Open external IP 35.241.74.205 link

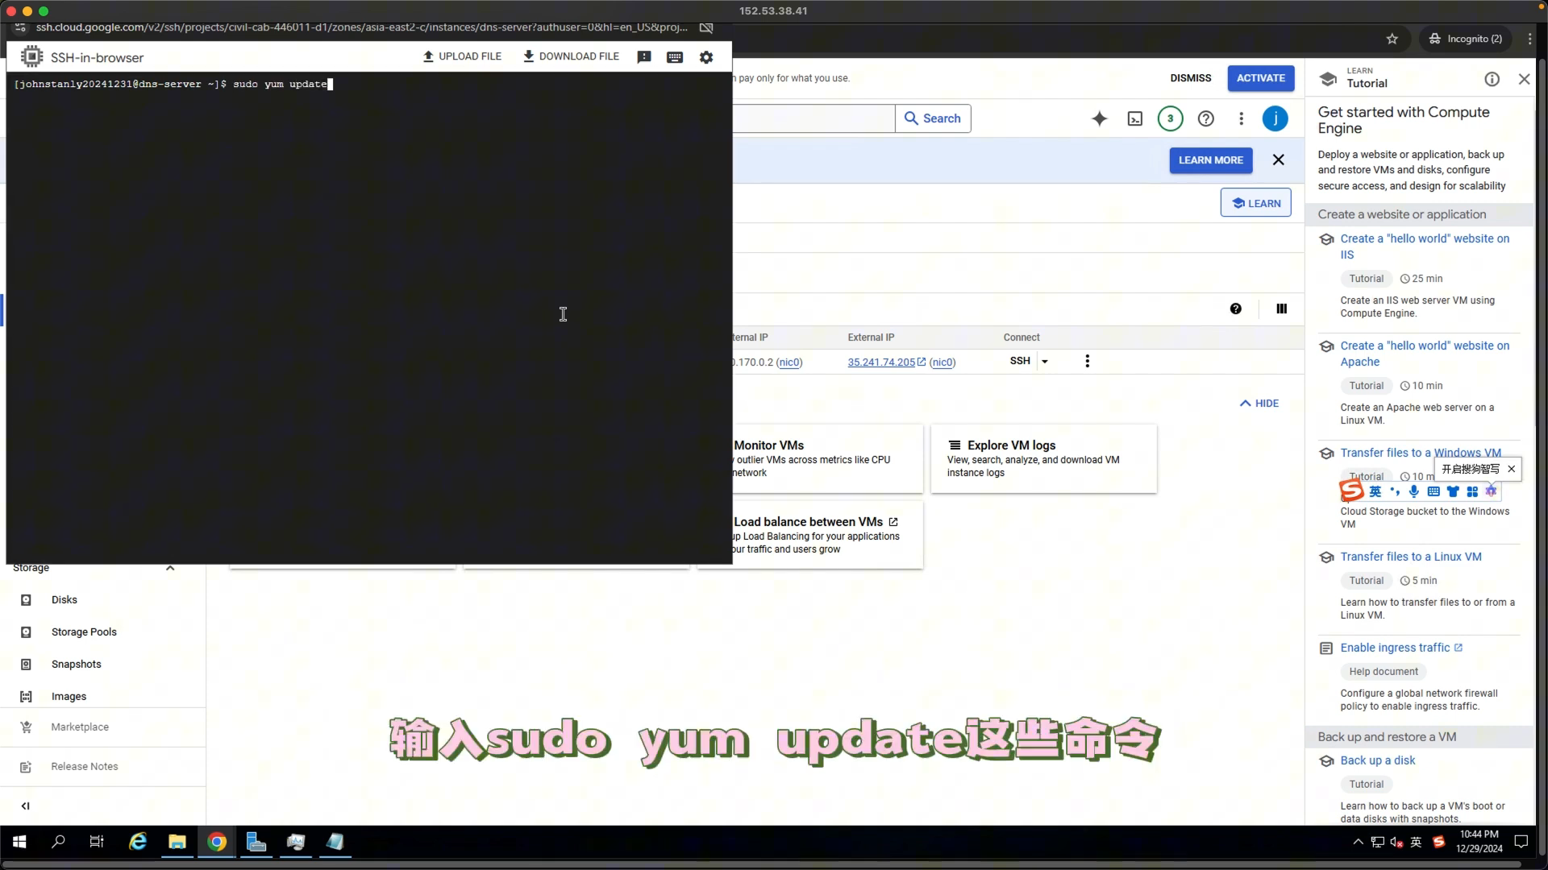click(x=886, y=362)
